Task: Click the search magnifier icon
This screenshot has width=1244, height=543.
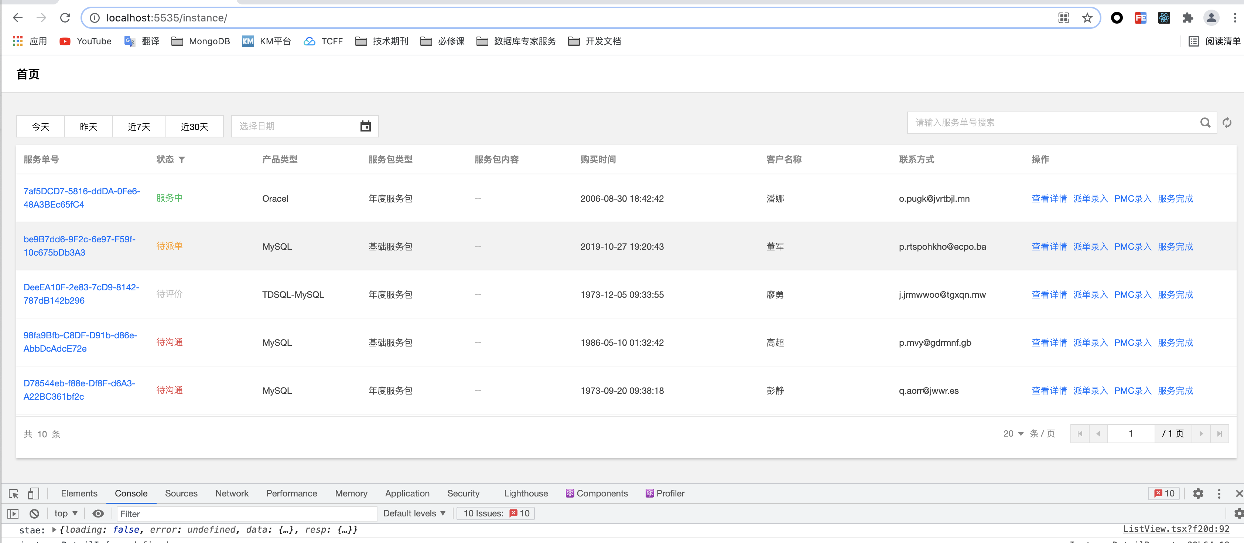Action: tap(1205, 123)
